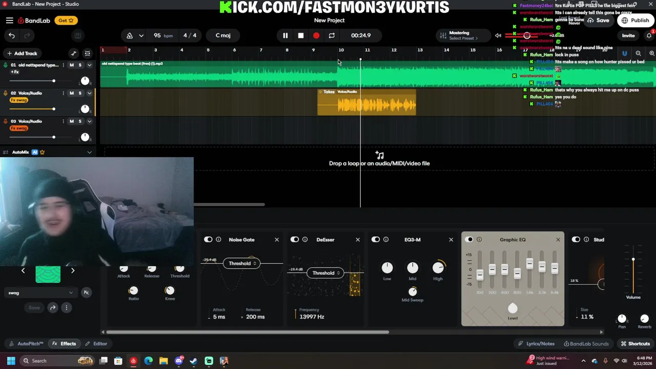656x369 pixels.
Task: Remove the Noise Gate effect
Action: pyautogui.click(x=277, y=239)
